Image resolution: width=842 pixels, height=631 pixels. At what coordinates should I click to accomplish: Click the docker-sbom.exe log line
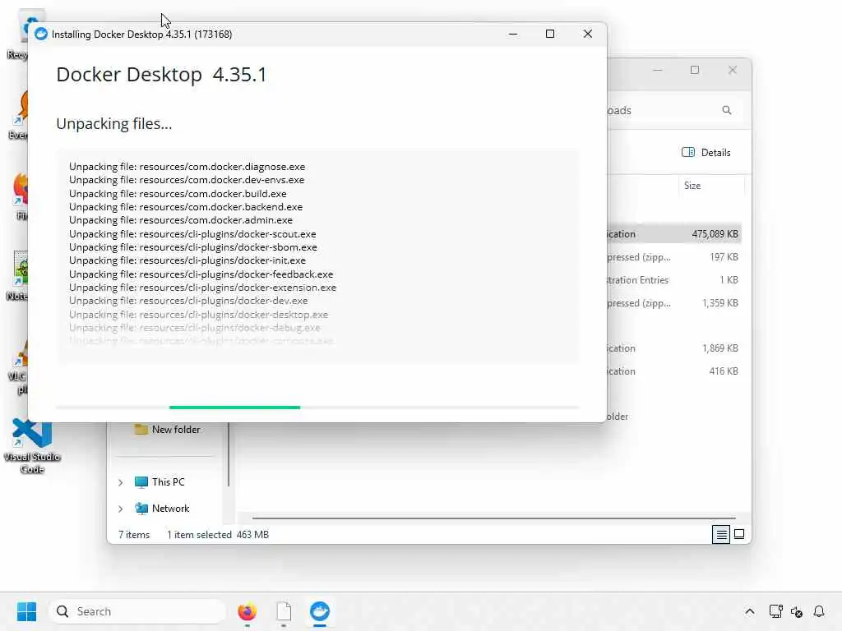(x=192, y=247)
